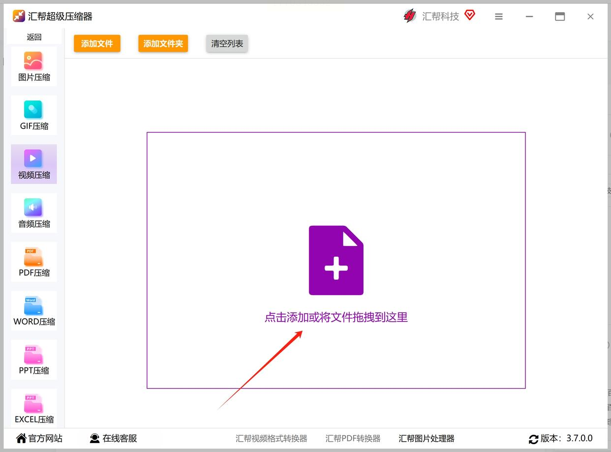Open the WORD压缩 tool
The image size is (611, 452).
pos(34,311)
